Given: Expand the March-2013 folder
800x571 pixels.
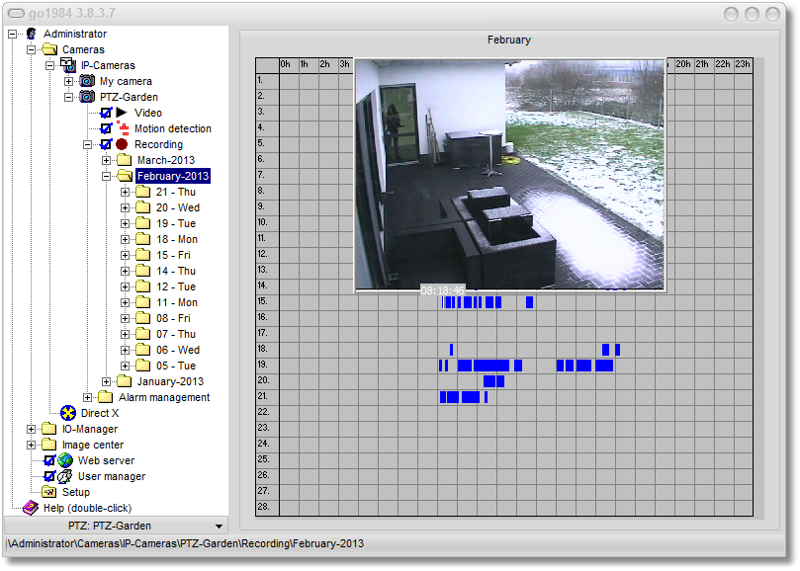Looking at the screenshot, I should click(x=106, y=160).
